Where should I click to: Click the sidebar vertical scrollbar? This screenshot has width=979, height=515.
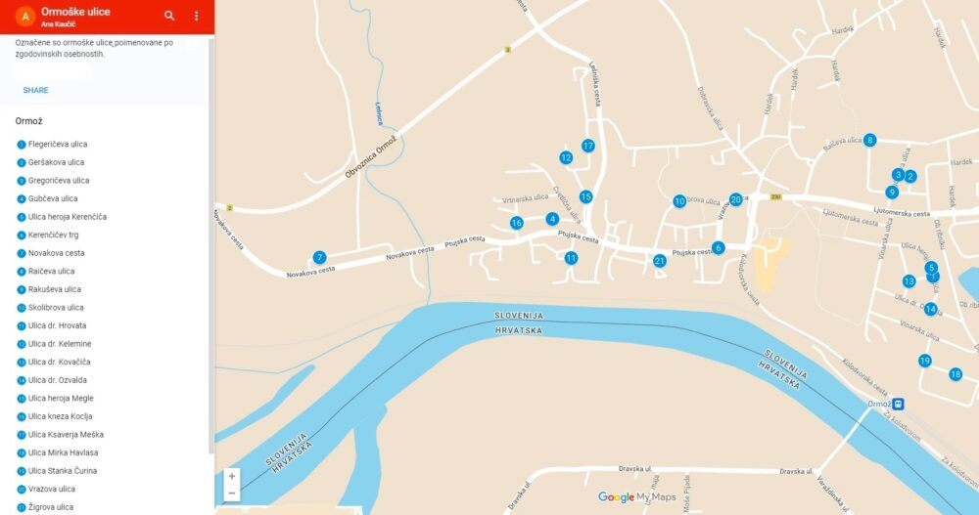click(211, 246)
